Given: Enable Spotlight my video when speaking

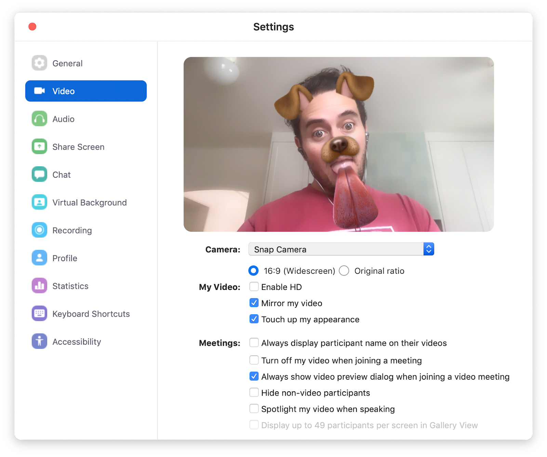Looking at the screenshot, I should pyautogui.click(x=254, y=408).
